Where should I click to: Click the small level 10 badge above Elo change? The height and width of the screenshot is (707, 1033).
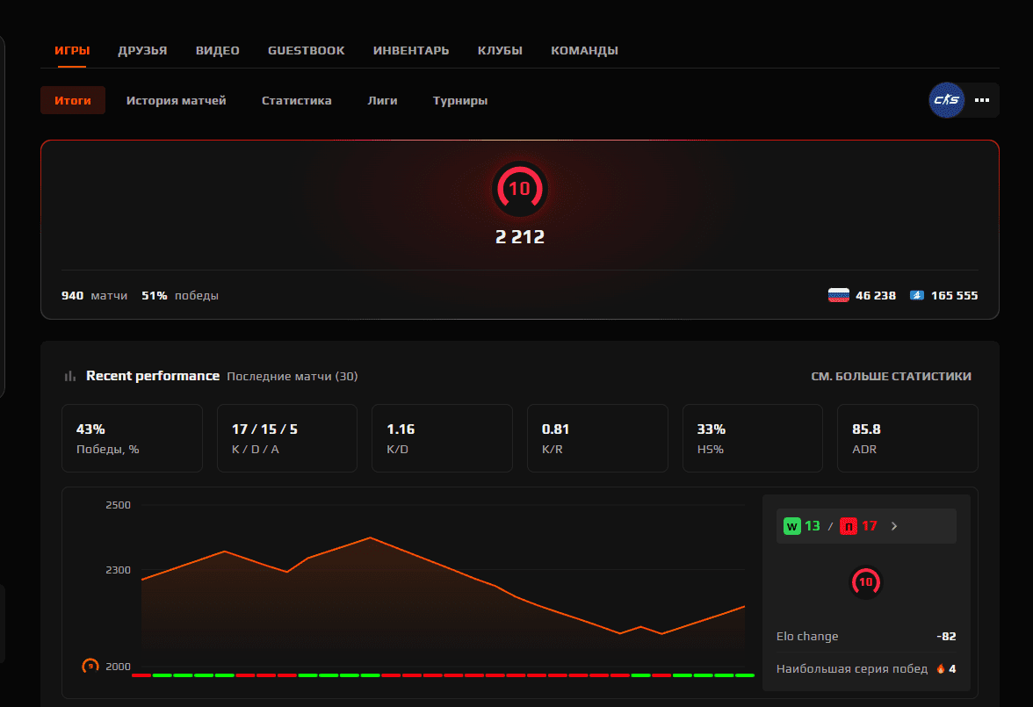866,581
